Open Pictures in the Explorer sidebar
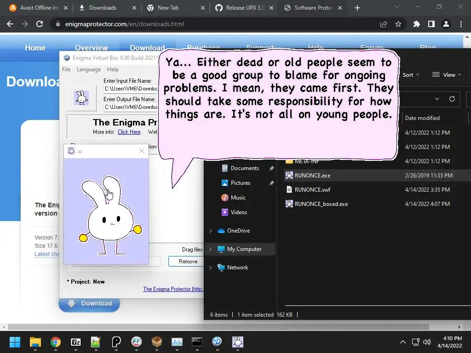This screenshot has width=471, height=353. click(240, 183)
